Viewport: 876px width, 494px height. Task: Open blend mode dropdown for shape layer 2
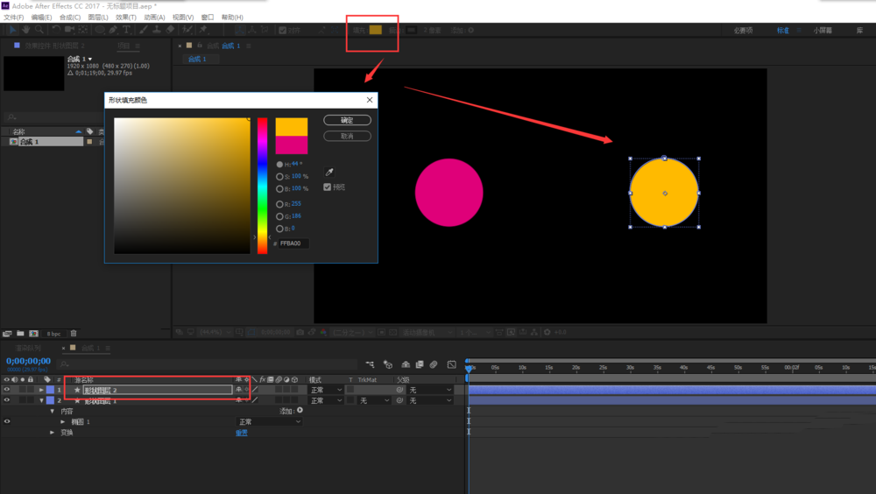[326, 390]
